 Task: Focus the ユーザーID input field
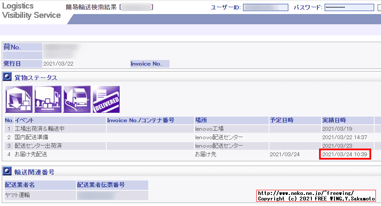pos(265,8)
